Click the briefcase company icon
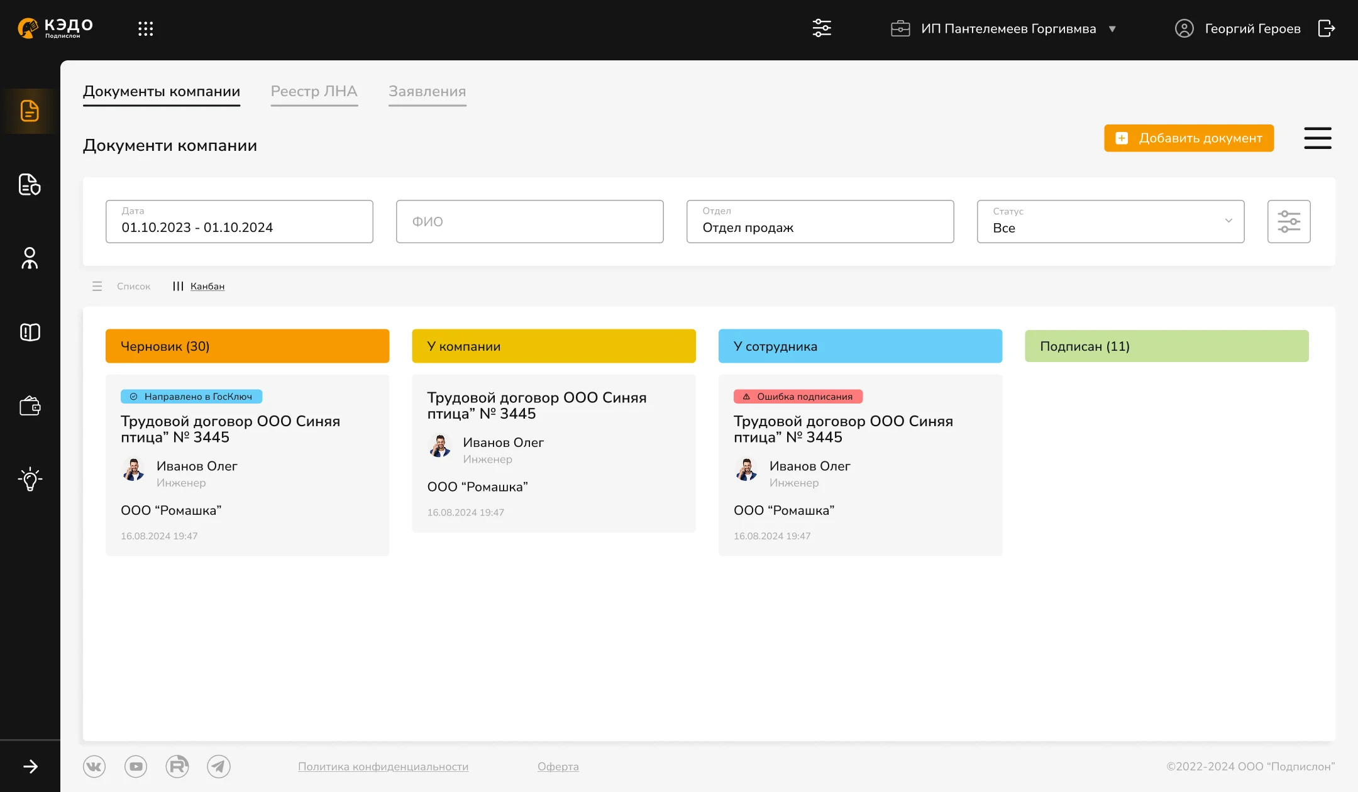This screenshot has height=792, width=1358. pyautogui.click(x=900, y=28)
